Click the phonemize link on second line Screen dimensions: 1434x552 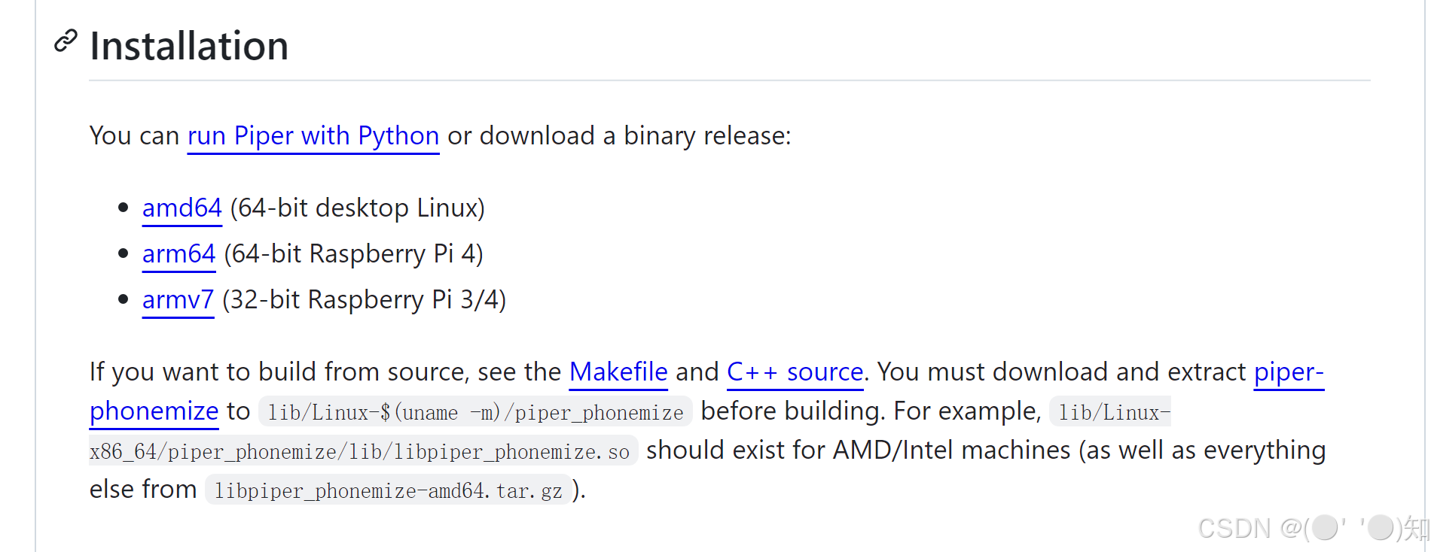coord(154,411)
